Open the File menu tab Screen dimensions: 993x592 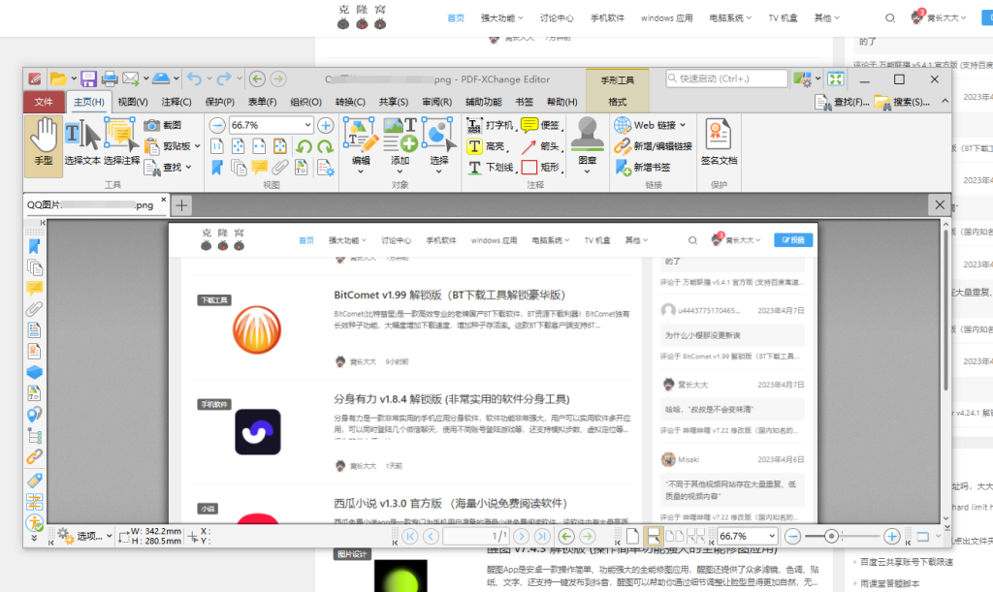[44, 101]
